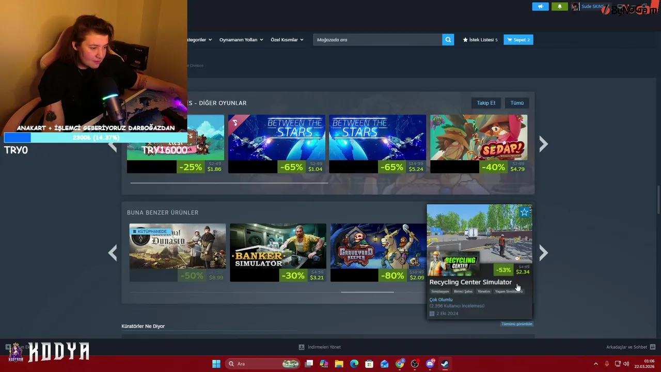661x372 pixels.
Task: Click the -80% $2.09 Graveyard Keeper price
Action: click(403, 276)
